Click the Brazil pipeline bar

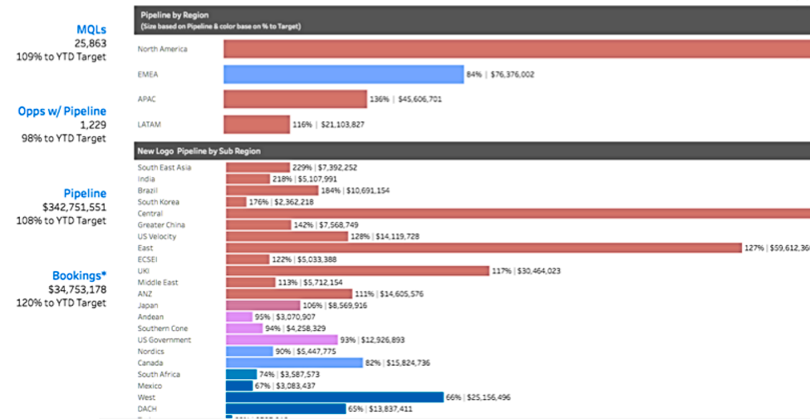[x=272, y=190]
